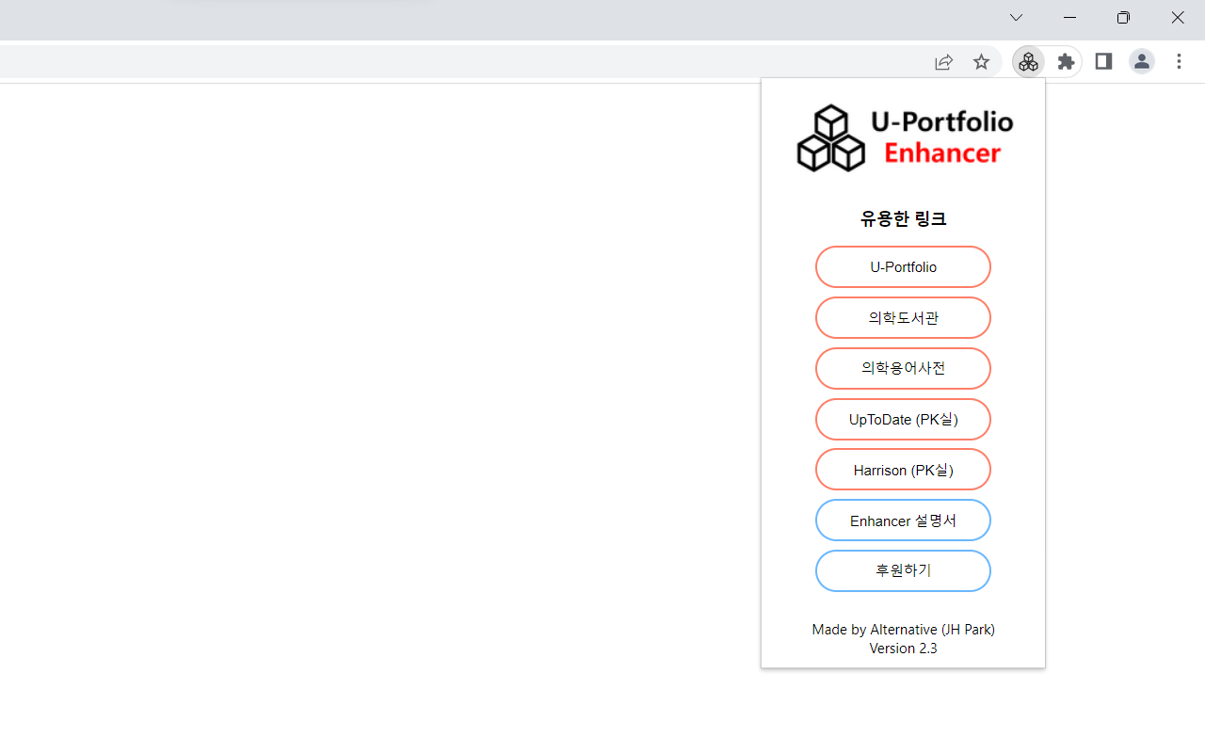Image resolution: width=1205 pixels, height=753 pixels.
Task: Toggle the browser side panel
Action: pos(1103,62)
